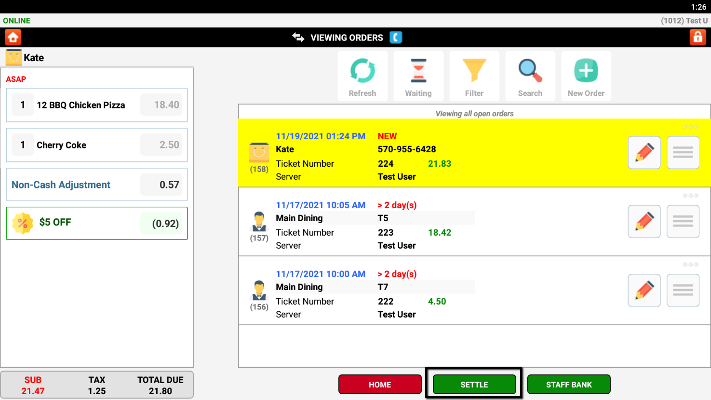The height and width of the screenshot is (400, 711).
Task: Open the phone icon beside Viewing Orders
Action: (396, 37)
